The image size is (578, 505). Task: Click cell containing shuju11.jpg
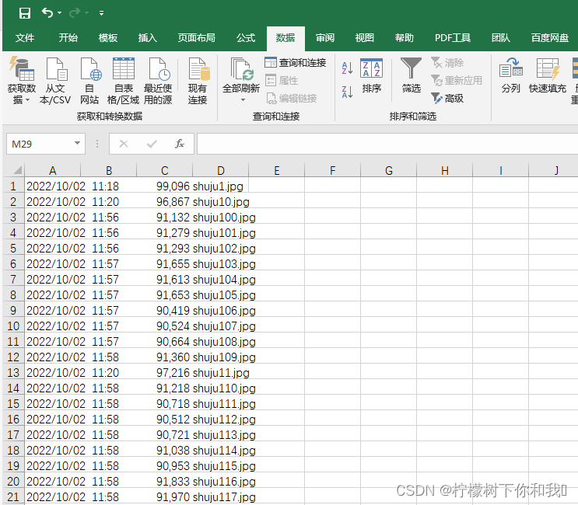point(220,372)
